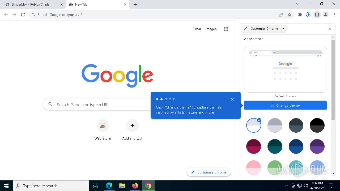Click the default Chrome theme preview thumbnail
This screenshot has height=191, width=340.
[286, 69]
